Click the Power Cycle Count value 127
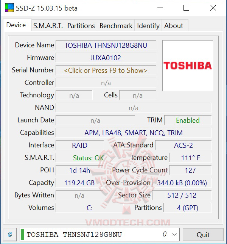227x244 pixels. (190, 170)
